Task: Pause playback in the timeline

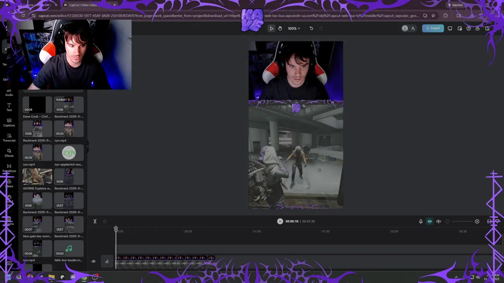Action: point(280,221)
